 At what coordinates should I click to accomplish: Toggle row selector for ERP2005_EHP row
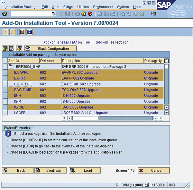[5, 66]
